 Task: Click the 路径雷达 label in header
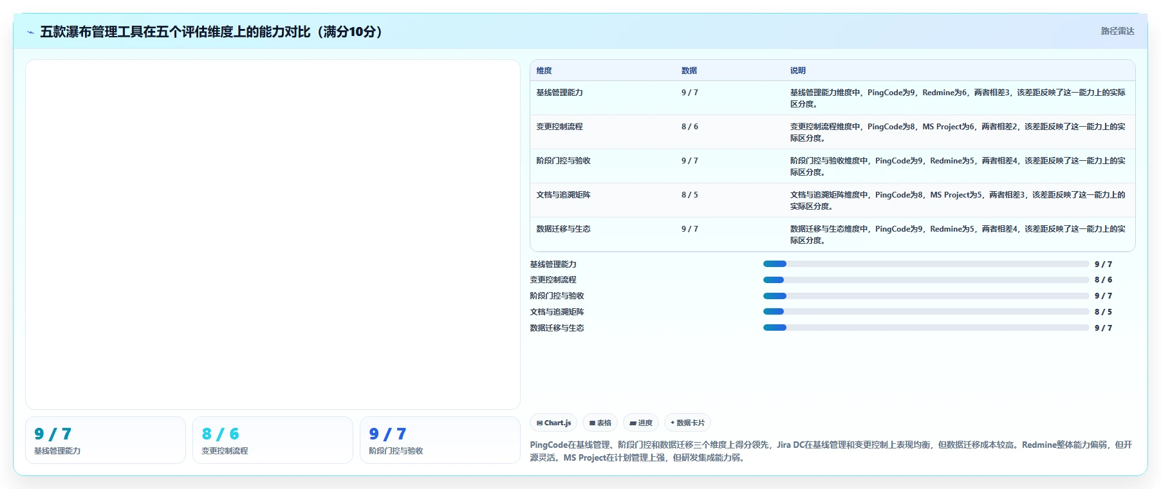point(1117,31)
